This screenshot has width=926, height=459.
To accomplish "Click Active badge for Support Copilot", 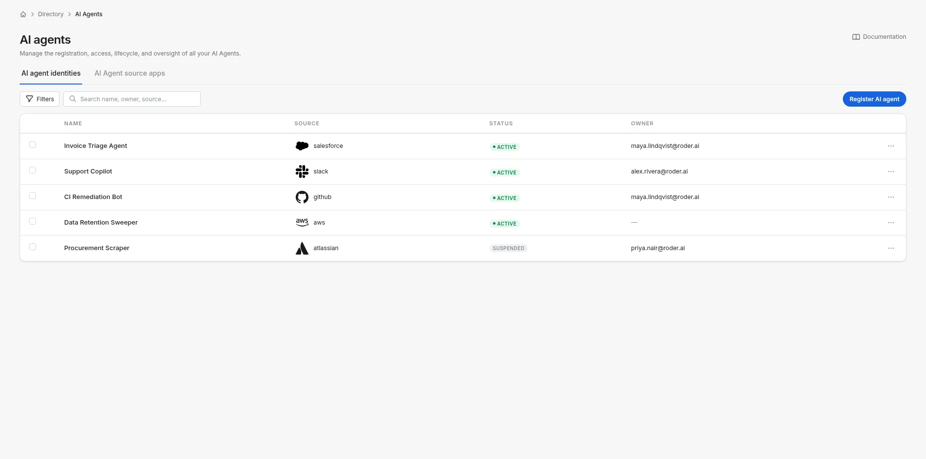I will tap(505, 172).
